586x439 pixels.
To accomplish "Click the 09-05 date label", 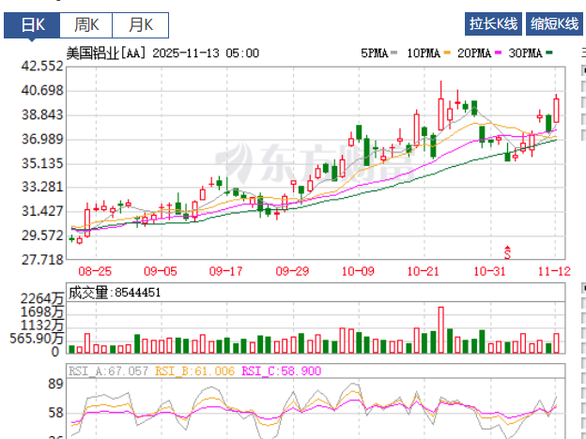I will (x=161, y=271).
